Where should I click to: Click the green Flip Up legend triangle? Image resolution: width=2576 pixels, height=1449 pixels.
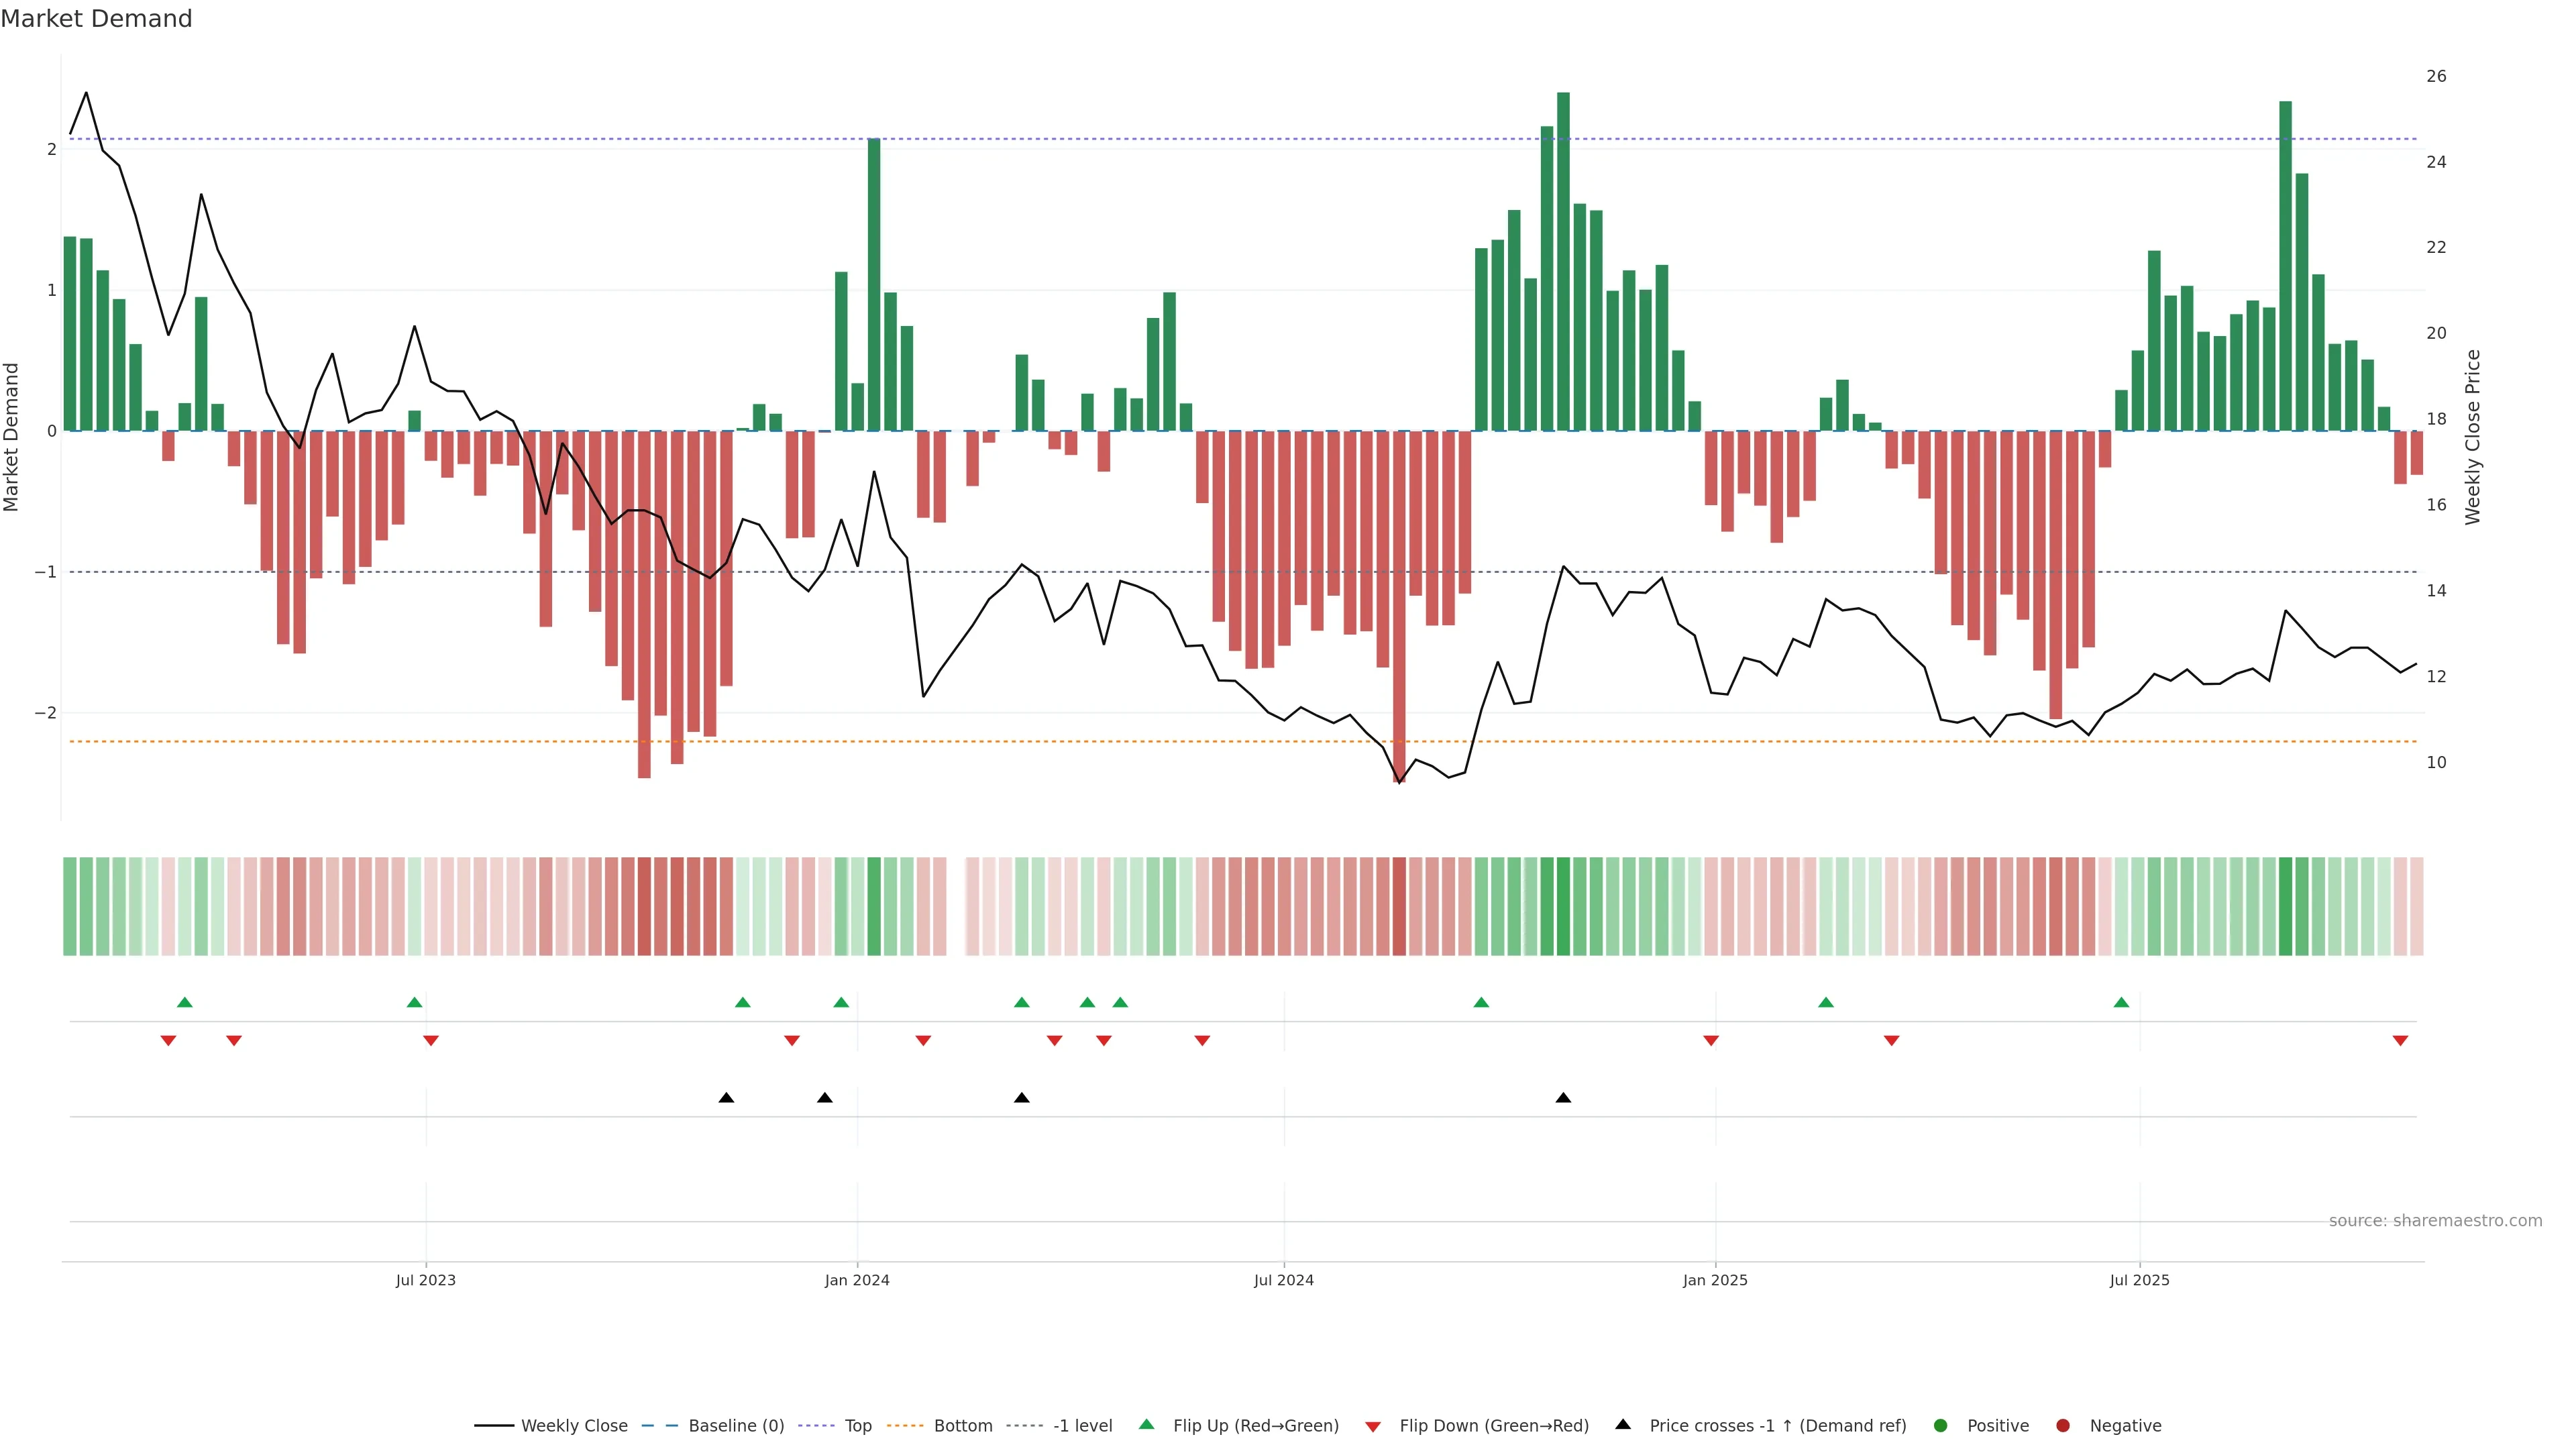pos(1146,1424)
